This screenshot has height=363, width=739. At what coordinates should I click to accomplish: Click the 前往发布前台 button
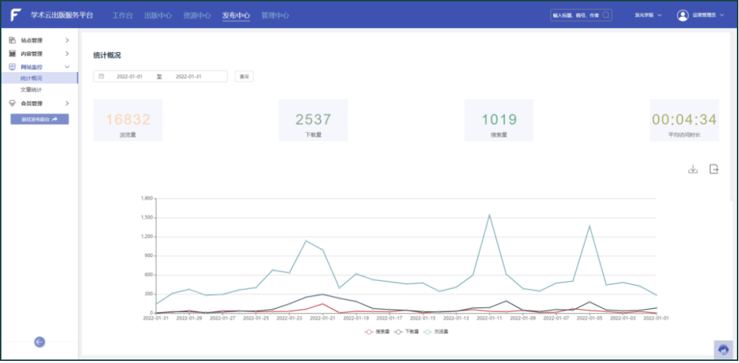pyautogui.click(x=39, y=119)
